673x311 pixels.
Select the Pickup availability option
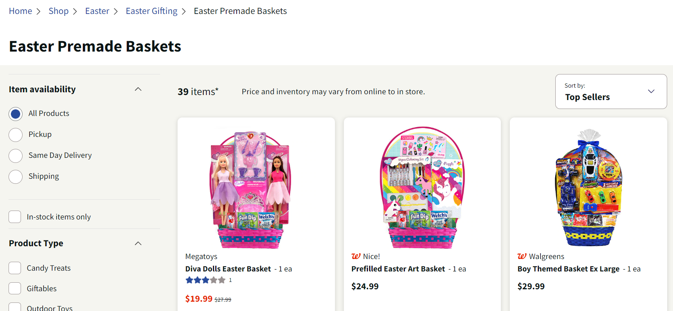tap(16, 135)
